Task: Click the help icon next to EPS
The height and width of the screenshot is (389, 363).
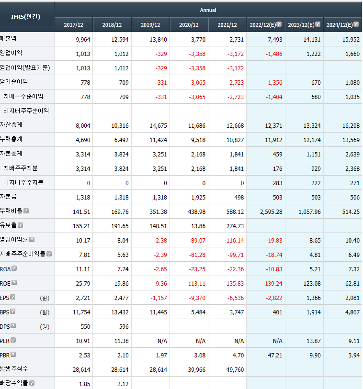Action: (x=12, y=297)
